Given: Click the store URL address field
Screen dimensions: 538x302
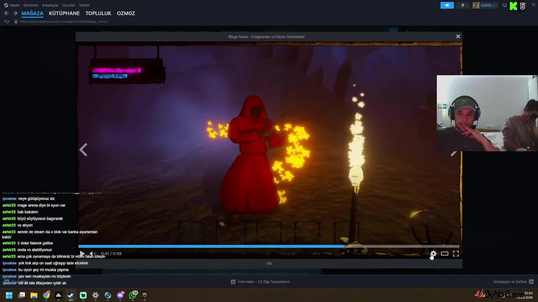Looking at the screenshot, I should pos(63,21).
